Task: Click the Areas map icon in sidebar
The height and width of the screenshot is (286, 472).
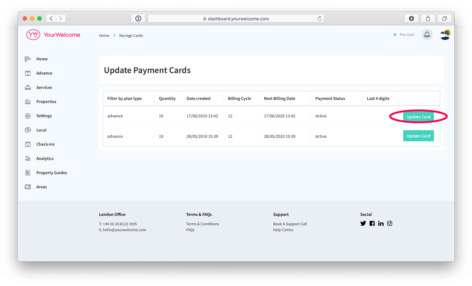Action: (28, 187)
